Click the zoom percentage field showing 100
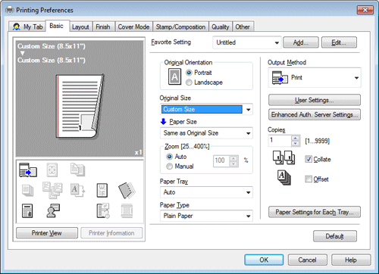This screenshot has width=379, height=274. coord(221,161)
